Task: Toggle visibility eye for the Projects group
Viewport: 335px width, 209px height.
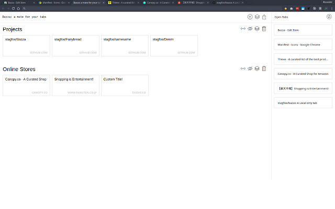Action: pyautogui.click(x=250, y=29)
